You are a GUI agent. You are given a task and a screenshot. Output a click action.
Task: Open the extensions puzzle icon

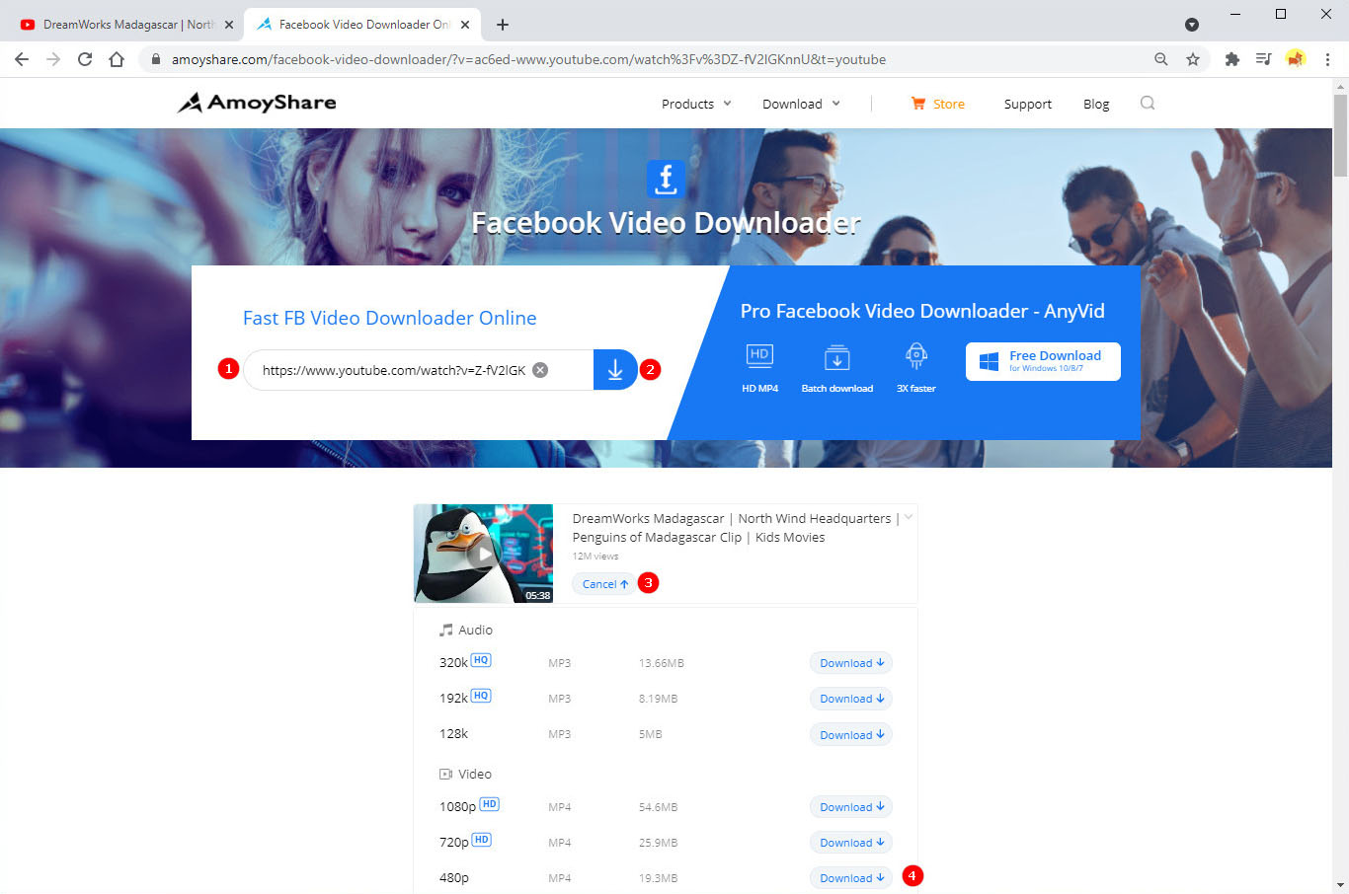tap(1231, 59)
